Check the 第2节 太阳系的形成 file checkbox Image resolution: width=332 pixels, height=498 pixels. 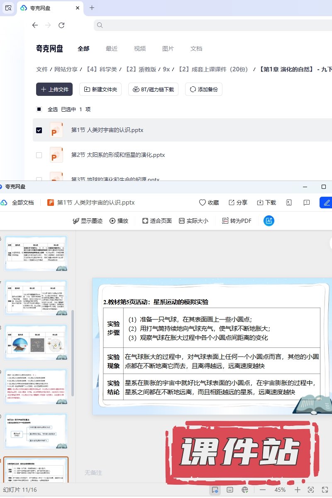point(39,155)
